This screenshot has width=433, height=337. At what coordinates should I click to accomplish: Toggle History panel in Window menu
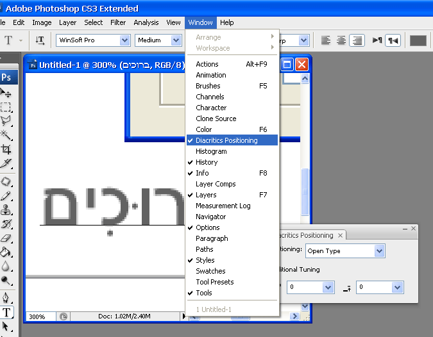click(x=232, y=162)
